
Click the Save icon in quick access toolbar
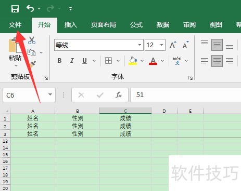click(15, 8)
